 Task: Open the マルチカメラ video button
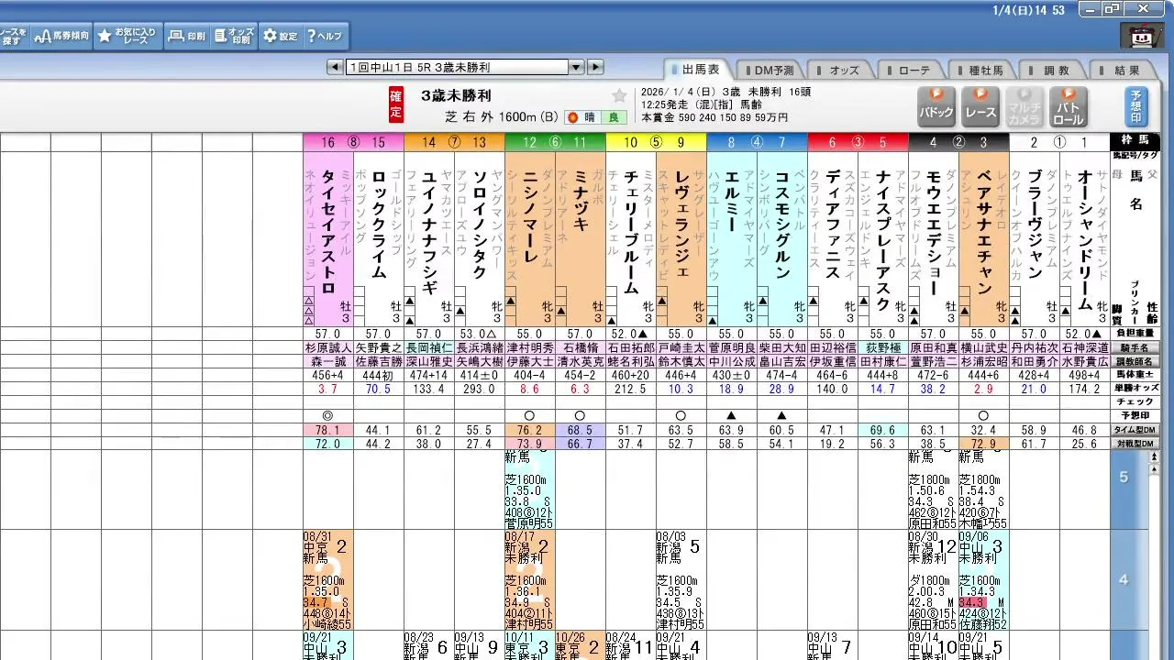click(1024, 106)
